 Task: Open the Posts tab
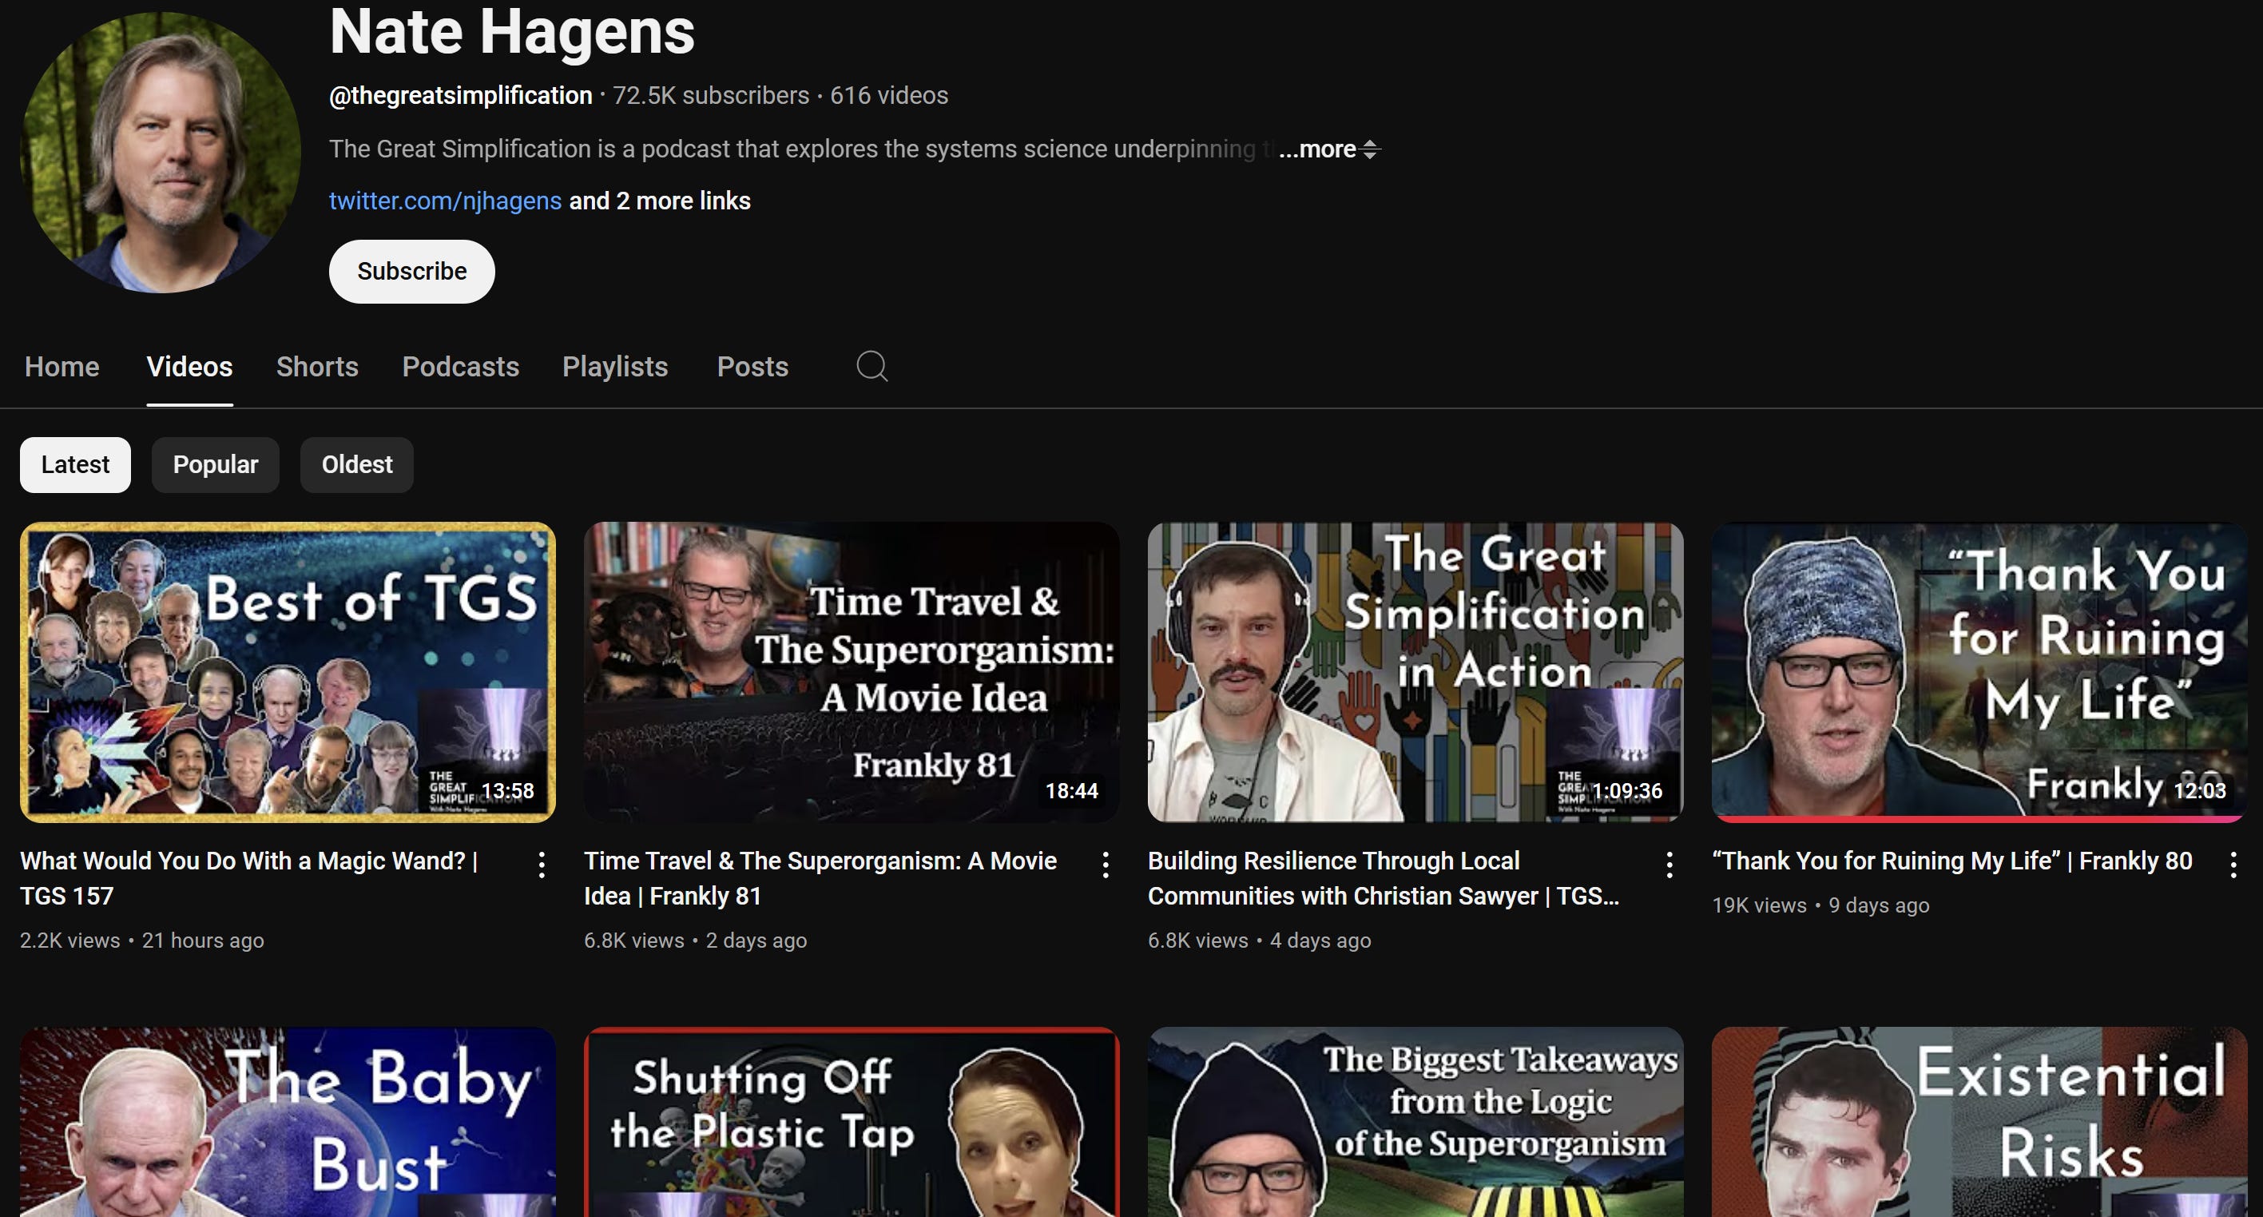click(x=753, y=367)
